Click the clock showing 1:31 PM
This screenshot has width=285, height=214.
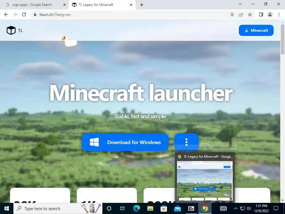[x=261, y=208]
